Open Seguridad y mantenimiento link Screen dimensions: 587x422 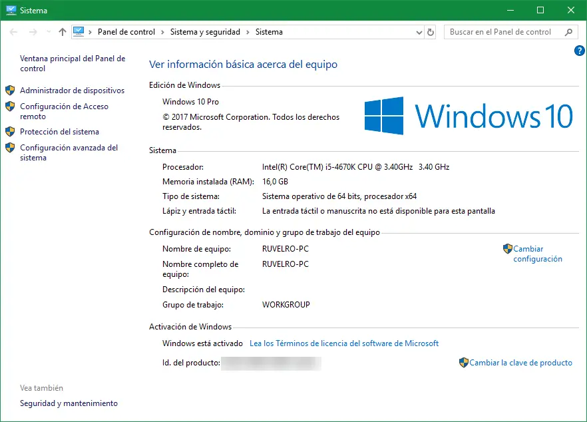(69, 403)
